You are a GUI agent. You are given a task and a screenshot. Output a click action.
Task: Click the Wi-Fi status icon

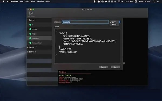[x=119, y=1]
